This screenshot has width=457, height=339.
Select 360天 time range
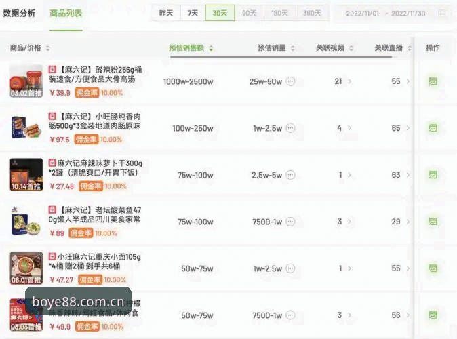tap(312, 13)
